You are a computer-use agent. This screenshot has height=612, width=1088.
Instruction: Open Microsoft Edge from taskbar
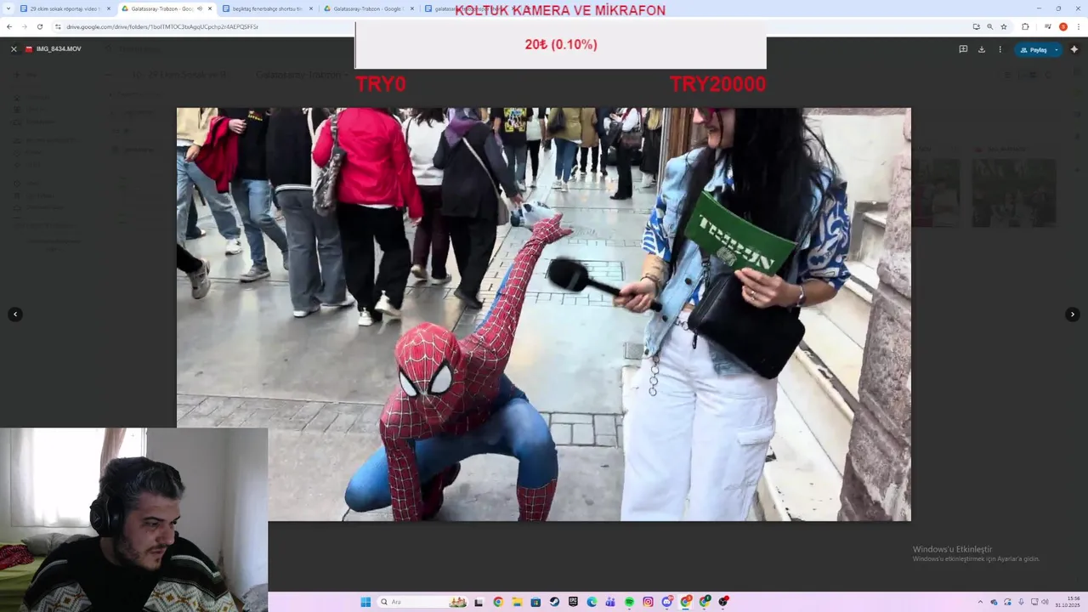tap(592, 602)
